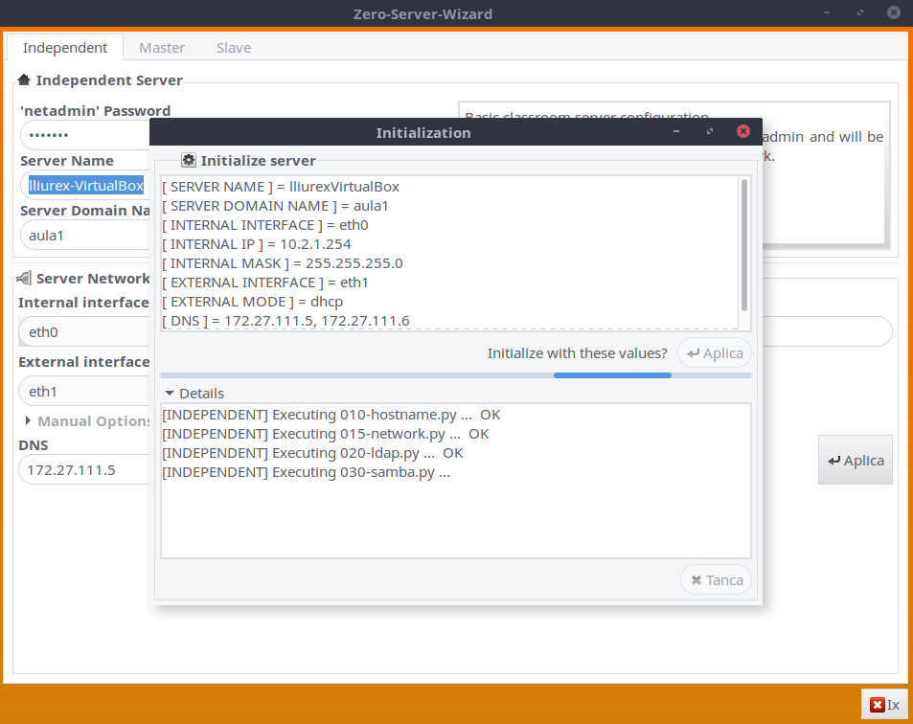Click the network icon beside Server Network
This screenshot has width=913, height=724.
pyautogui.click(x=24, y=278)
